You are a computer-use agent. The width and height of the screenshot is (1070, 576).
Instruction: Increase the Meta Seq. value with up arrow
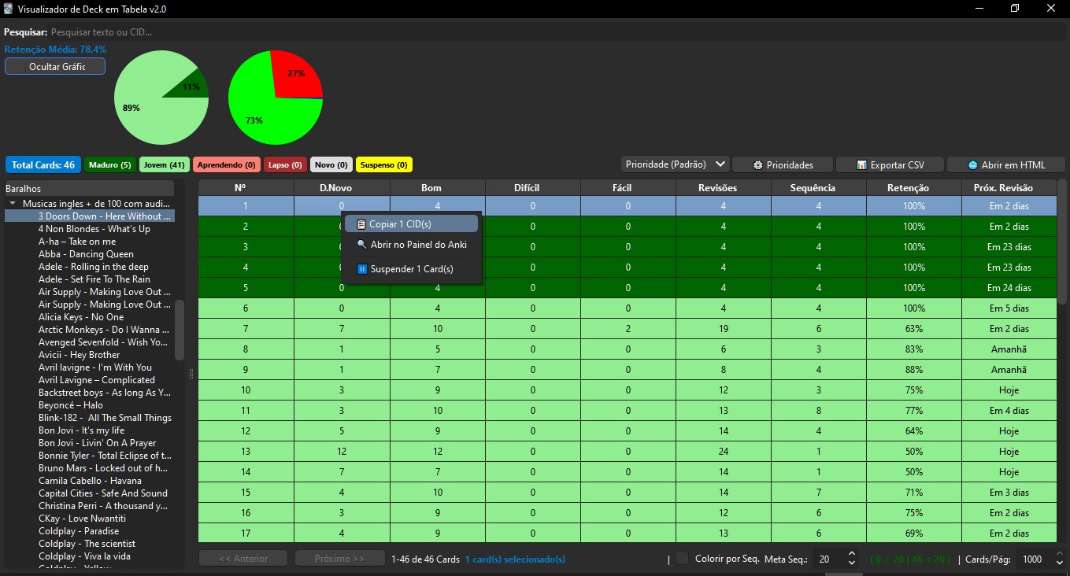[x=851, y=554]
